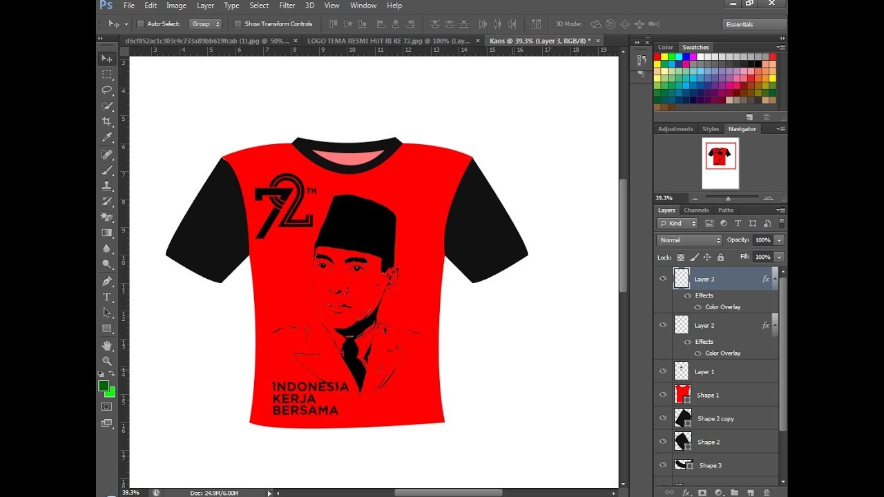Select the Dodge tool

(106, 264)
